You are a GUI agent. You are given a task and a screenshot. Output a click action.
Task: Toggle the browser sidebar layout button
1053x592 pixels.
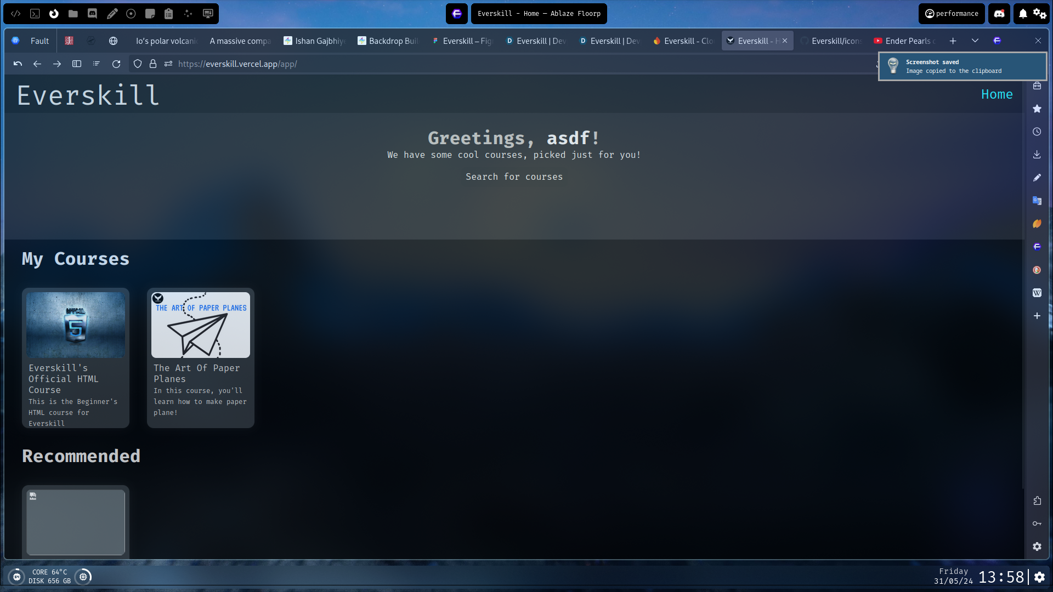[x=77, y=64]
